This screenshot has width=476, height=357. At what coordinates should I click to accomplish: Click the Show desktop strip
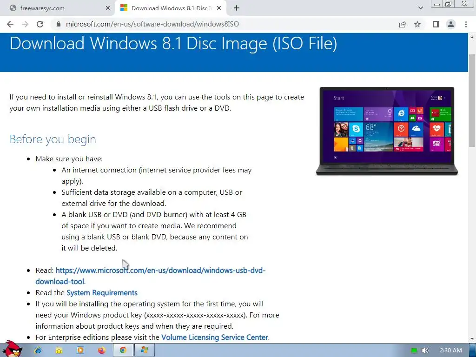pos(473,350)
